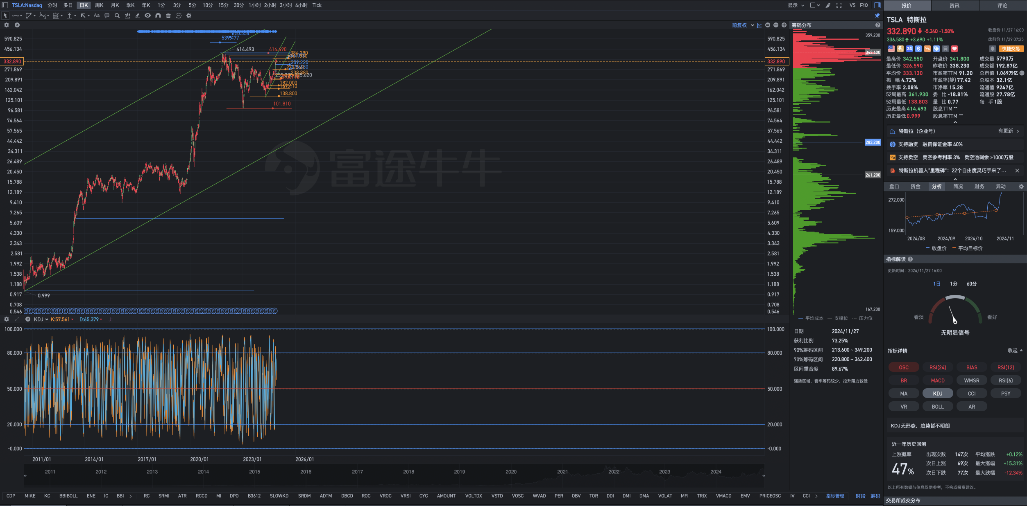
Task: Switch indicator reading to 1分
Action: click(954, 284)
